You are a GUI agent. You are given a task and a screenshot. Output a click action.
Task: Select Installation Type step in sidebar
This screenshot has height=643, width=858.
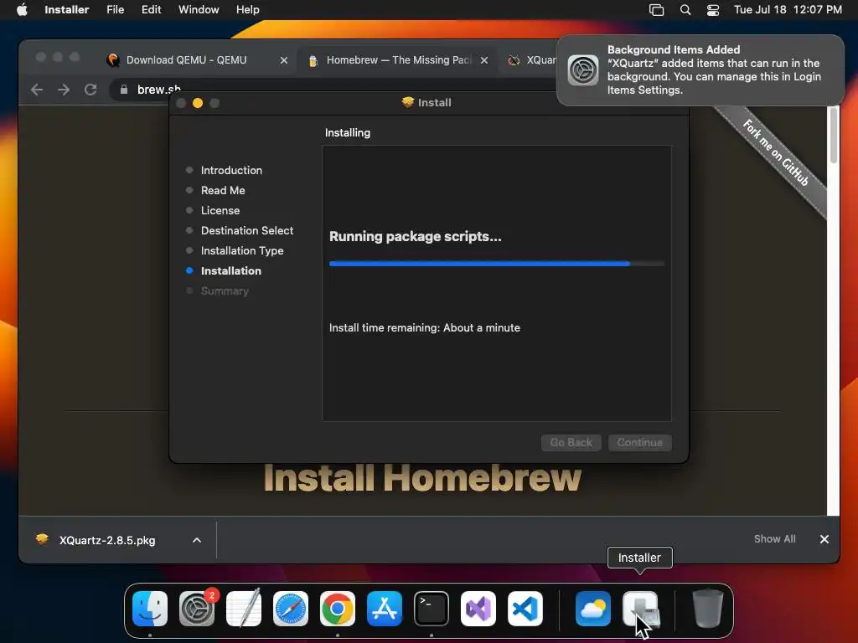click(x=242, y=251)
